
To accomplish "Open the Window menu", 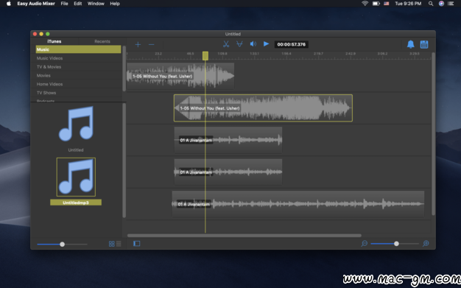I will click(96, 4).
